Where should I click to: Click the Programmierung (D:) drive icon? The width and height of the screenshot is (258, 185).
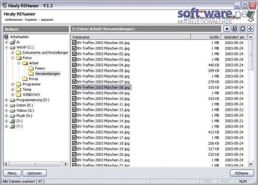coord(13,100)
